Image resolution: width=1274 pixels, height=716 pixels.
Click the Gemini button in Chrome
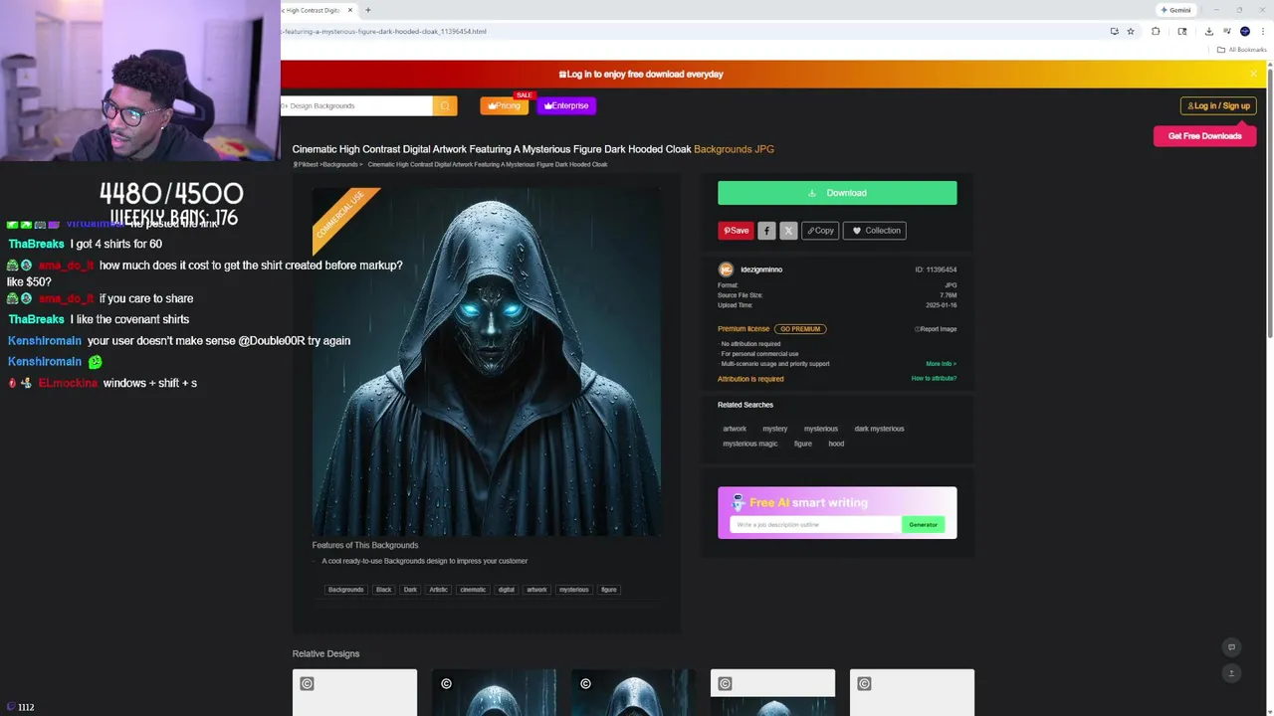1175,10
